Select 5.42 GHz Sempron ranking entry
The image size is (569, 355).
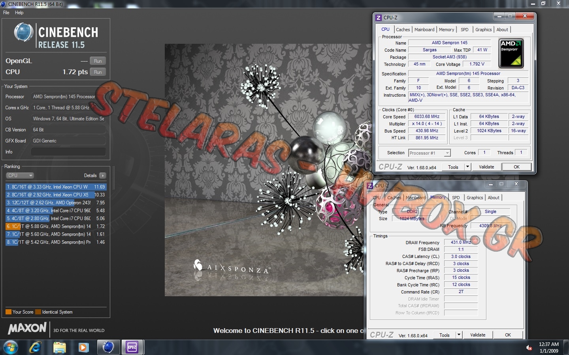coord(56,242)
